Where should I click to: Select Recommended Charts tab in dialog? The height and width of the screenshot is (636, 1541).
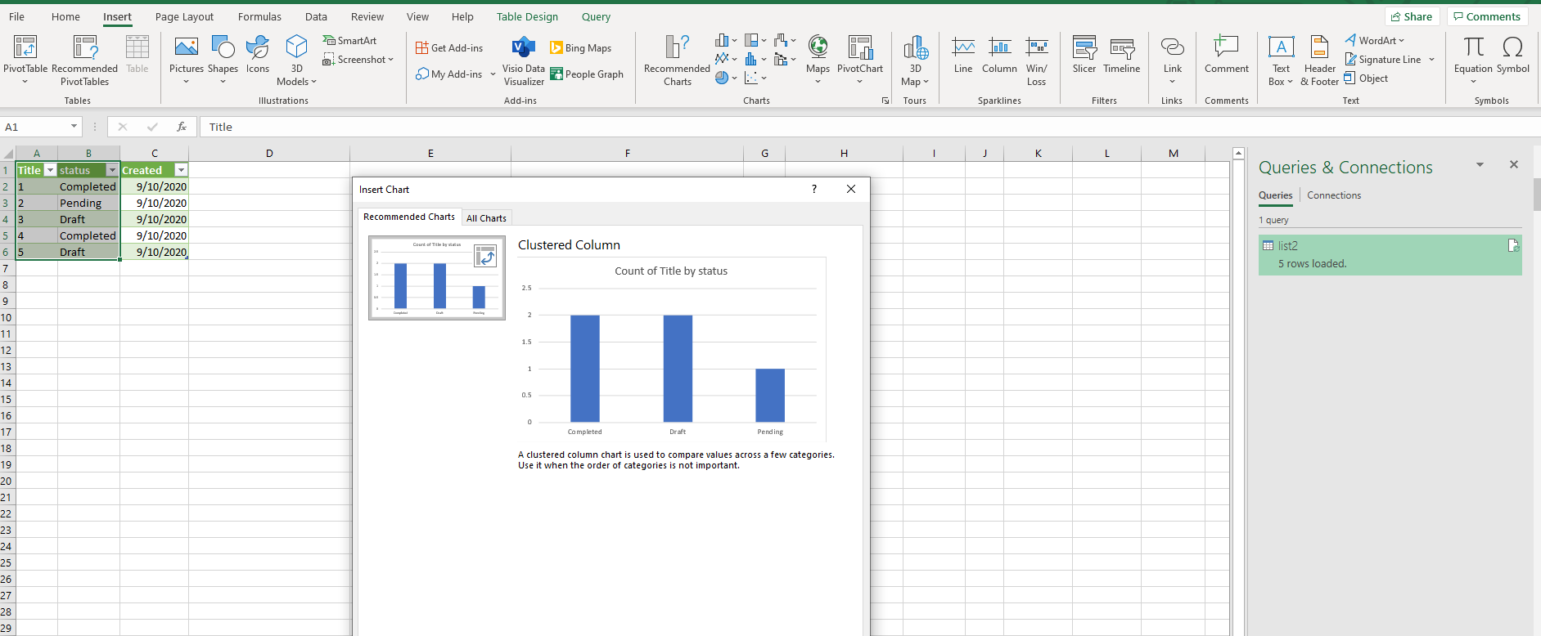click(x=409, y=217)
